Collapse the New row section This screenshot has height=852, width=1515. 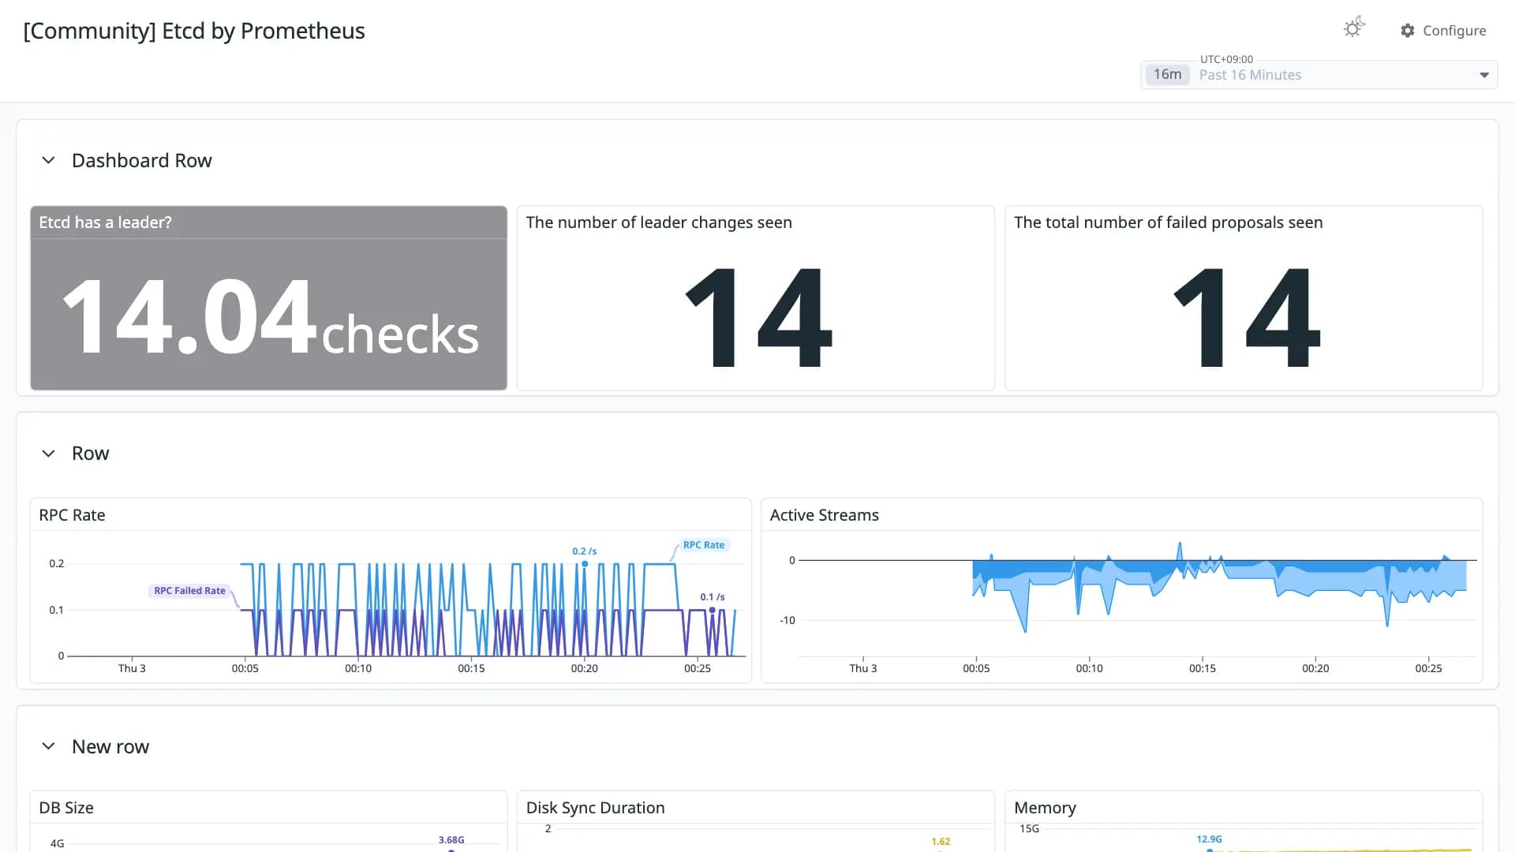(48, 746)
